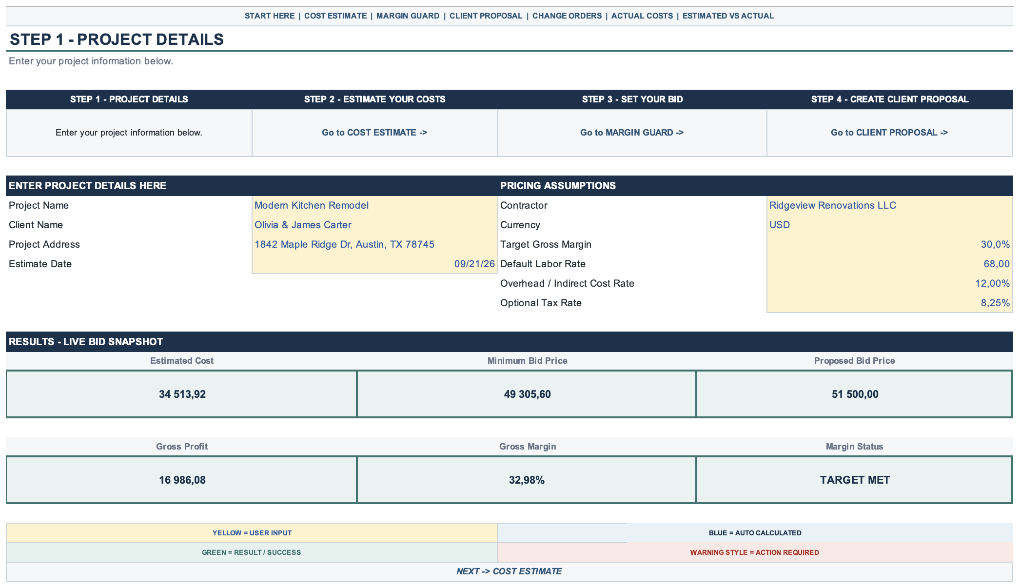The image size is (1020, 588).
Task: Click the Optional Tax Rate label
Action: coord(541,303)
